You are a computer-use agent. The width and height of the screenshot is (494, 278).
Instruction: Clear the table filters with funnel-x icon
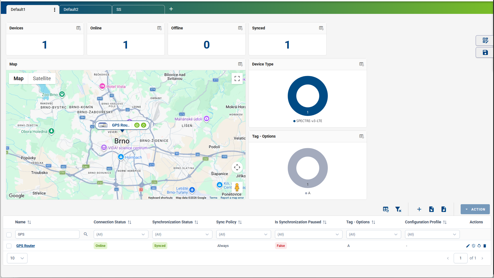coord(398,209)
